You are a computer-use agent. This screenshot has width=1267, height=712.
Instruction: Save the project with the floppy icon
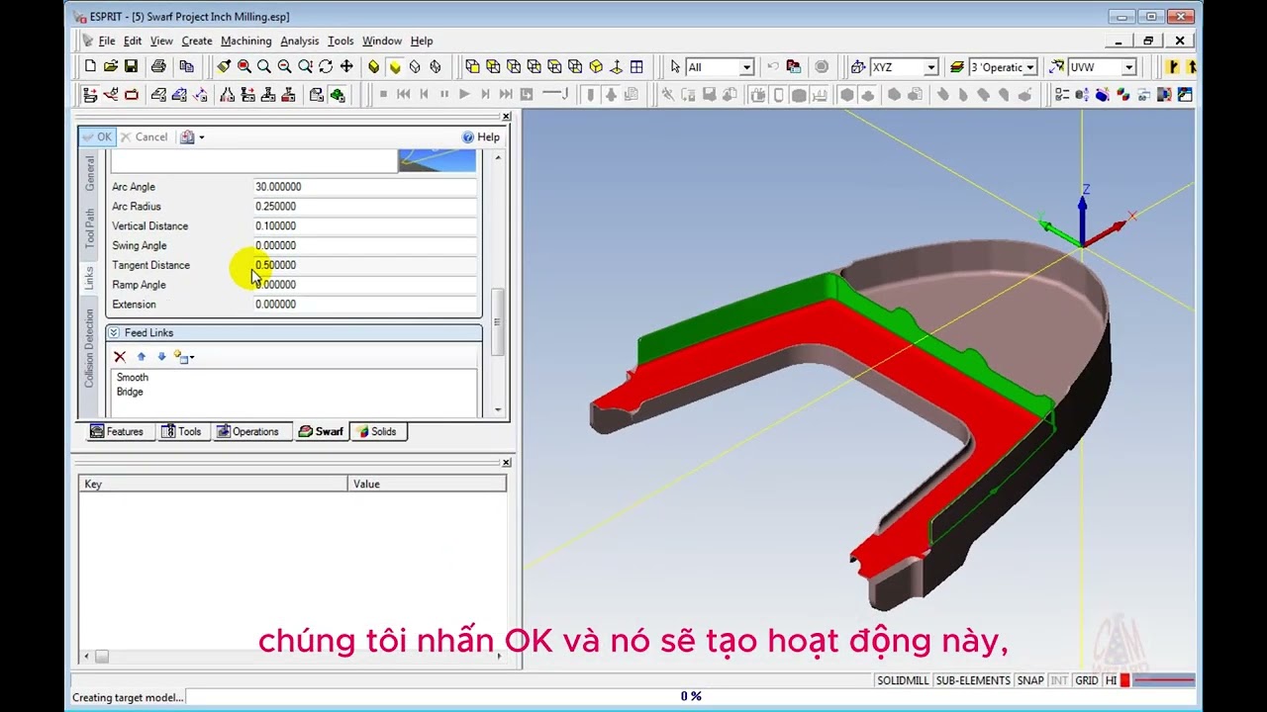click(131, 66)
